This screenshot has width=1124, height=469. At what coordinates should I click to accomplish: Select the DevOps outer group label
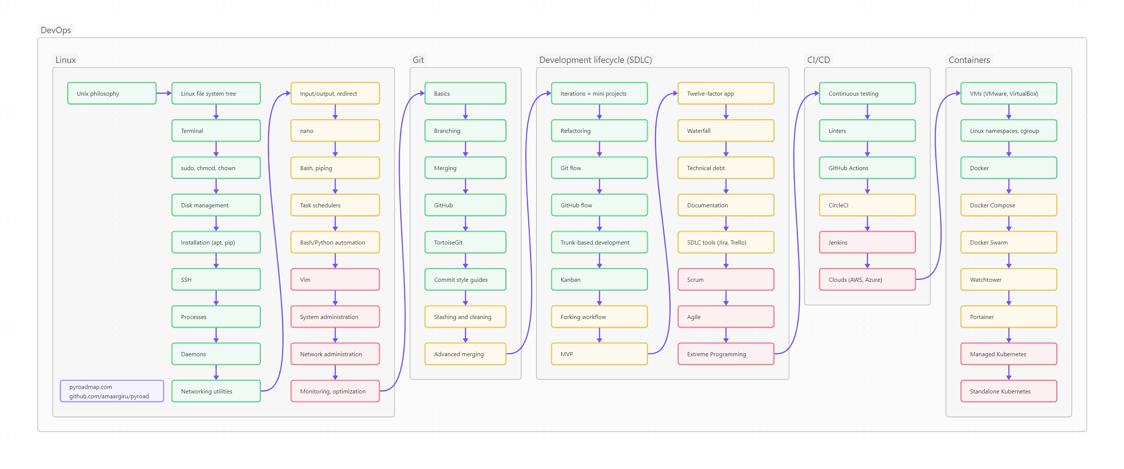55,30
